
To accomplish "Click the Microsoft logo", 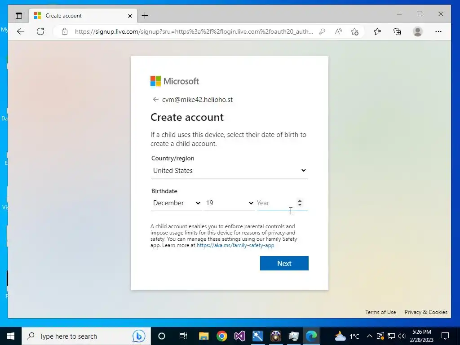I will click(x=175, y=81).
